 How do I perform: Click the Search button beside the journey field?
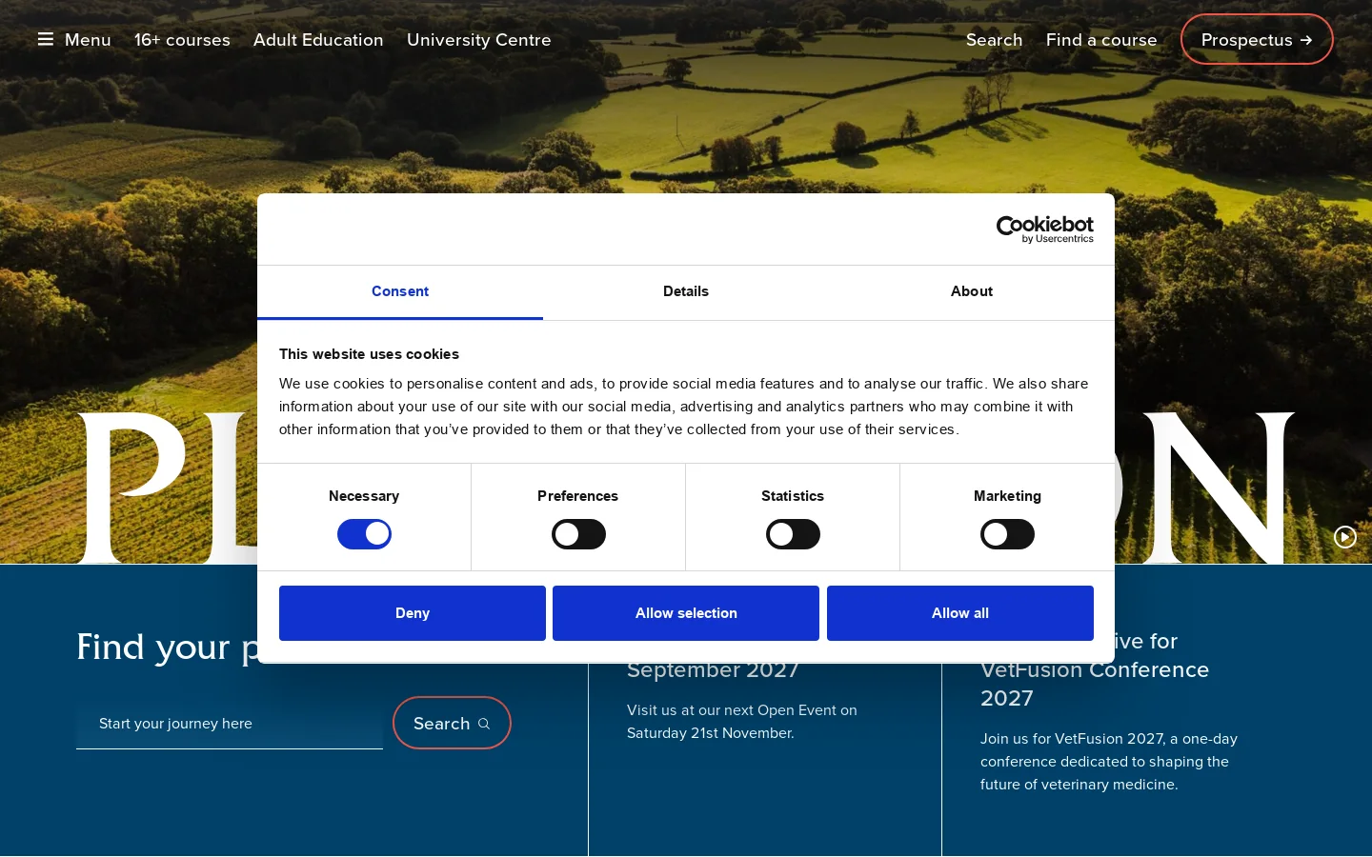coord(452,723)
